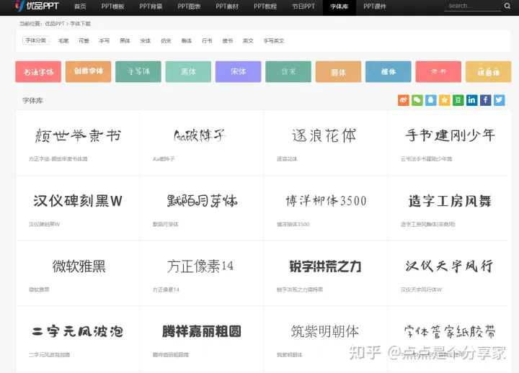The image size is (519, 373).
Task: Share via the QQ bell-shaped icon
Action: pos(430,100)
